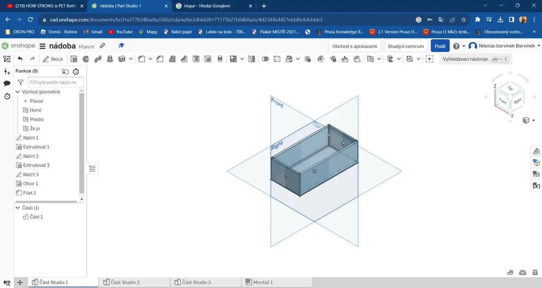Viewport: 542px width, 288px height.
Task: Select the Draft tool
Action: 172,59
